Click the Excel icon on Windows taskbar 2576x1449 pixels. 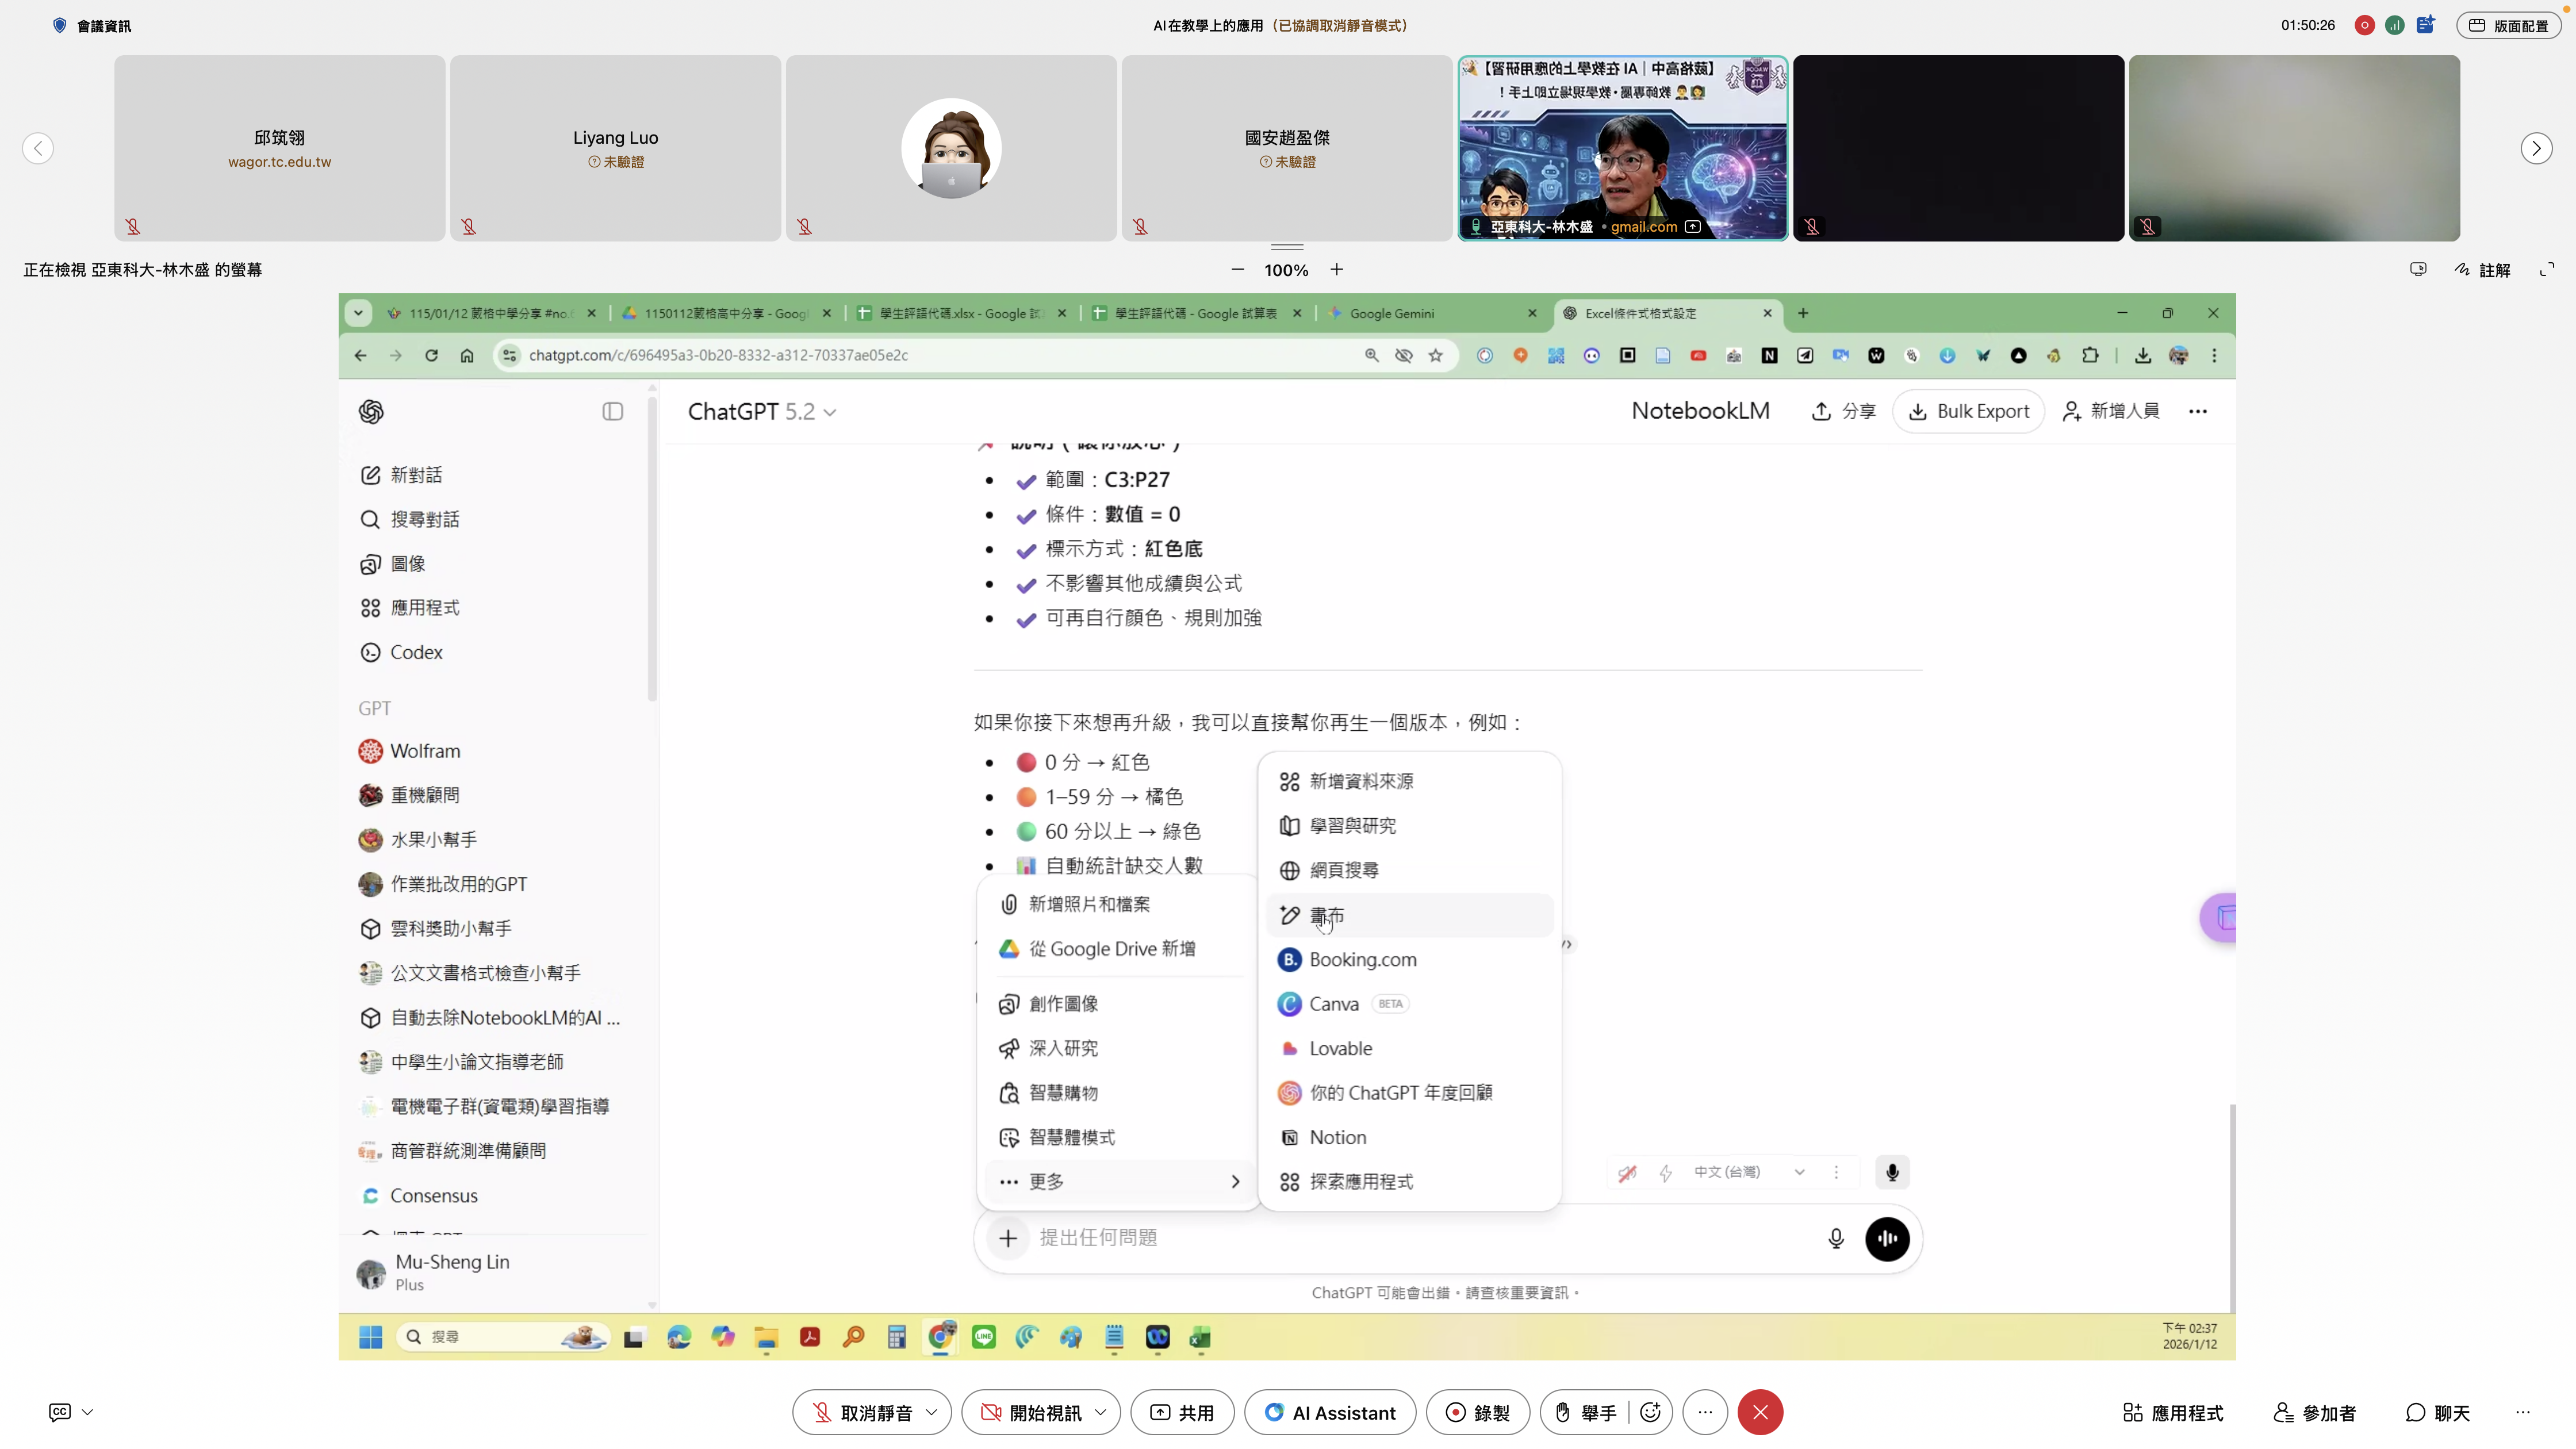[1200, 1337]
